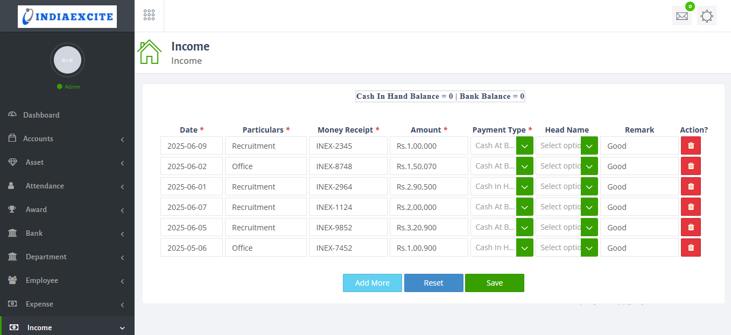Open the Dashboard sidebar item
Image resolution: width=731 pixels, height=335 pixels.
click(41, 115)
